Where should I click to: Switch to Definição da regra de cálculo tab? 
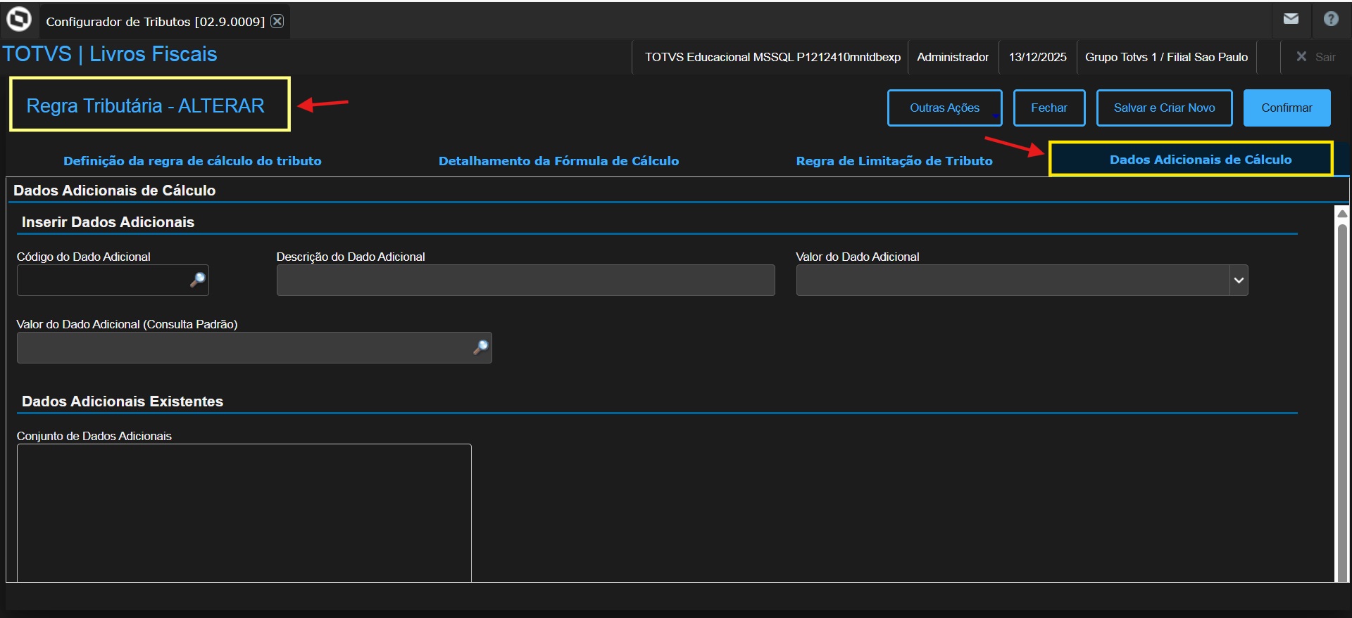point(192,161)
